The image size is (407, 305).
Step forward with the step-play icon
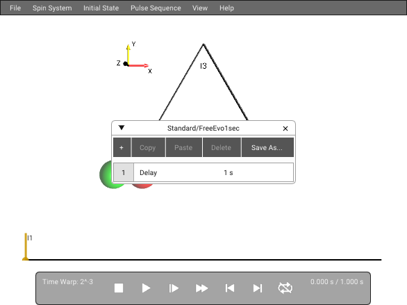click(174, 288)
